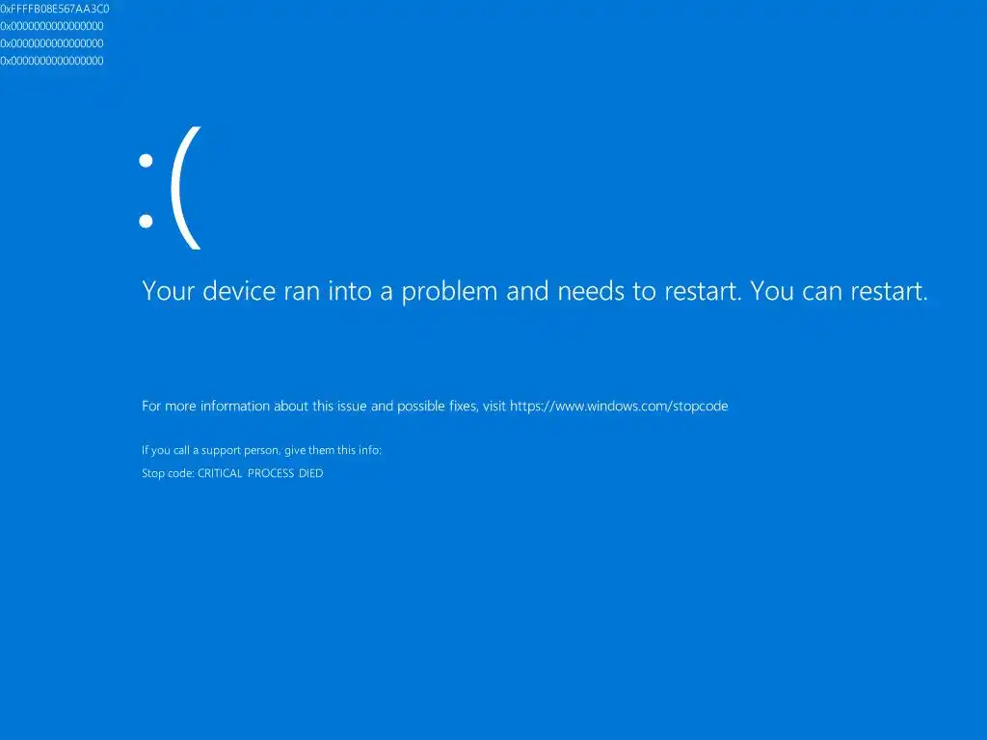Click 'For more information about this issue' text
The width and height of the screenshot is (987, 740).
coord(254,406)
